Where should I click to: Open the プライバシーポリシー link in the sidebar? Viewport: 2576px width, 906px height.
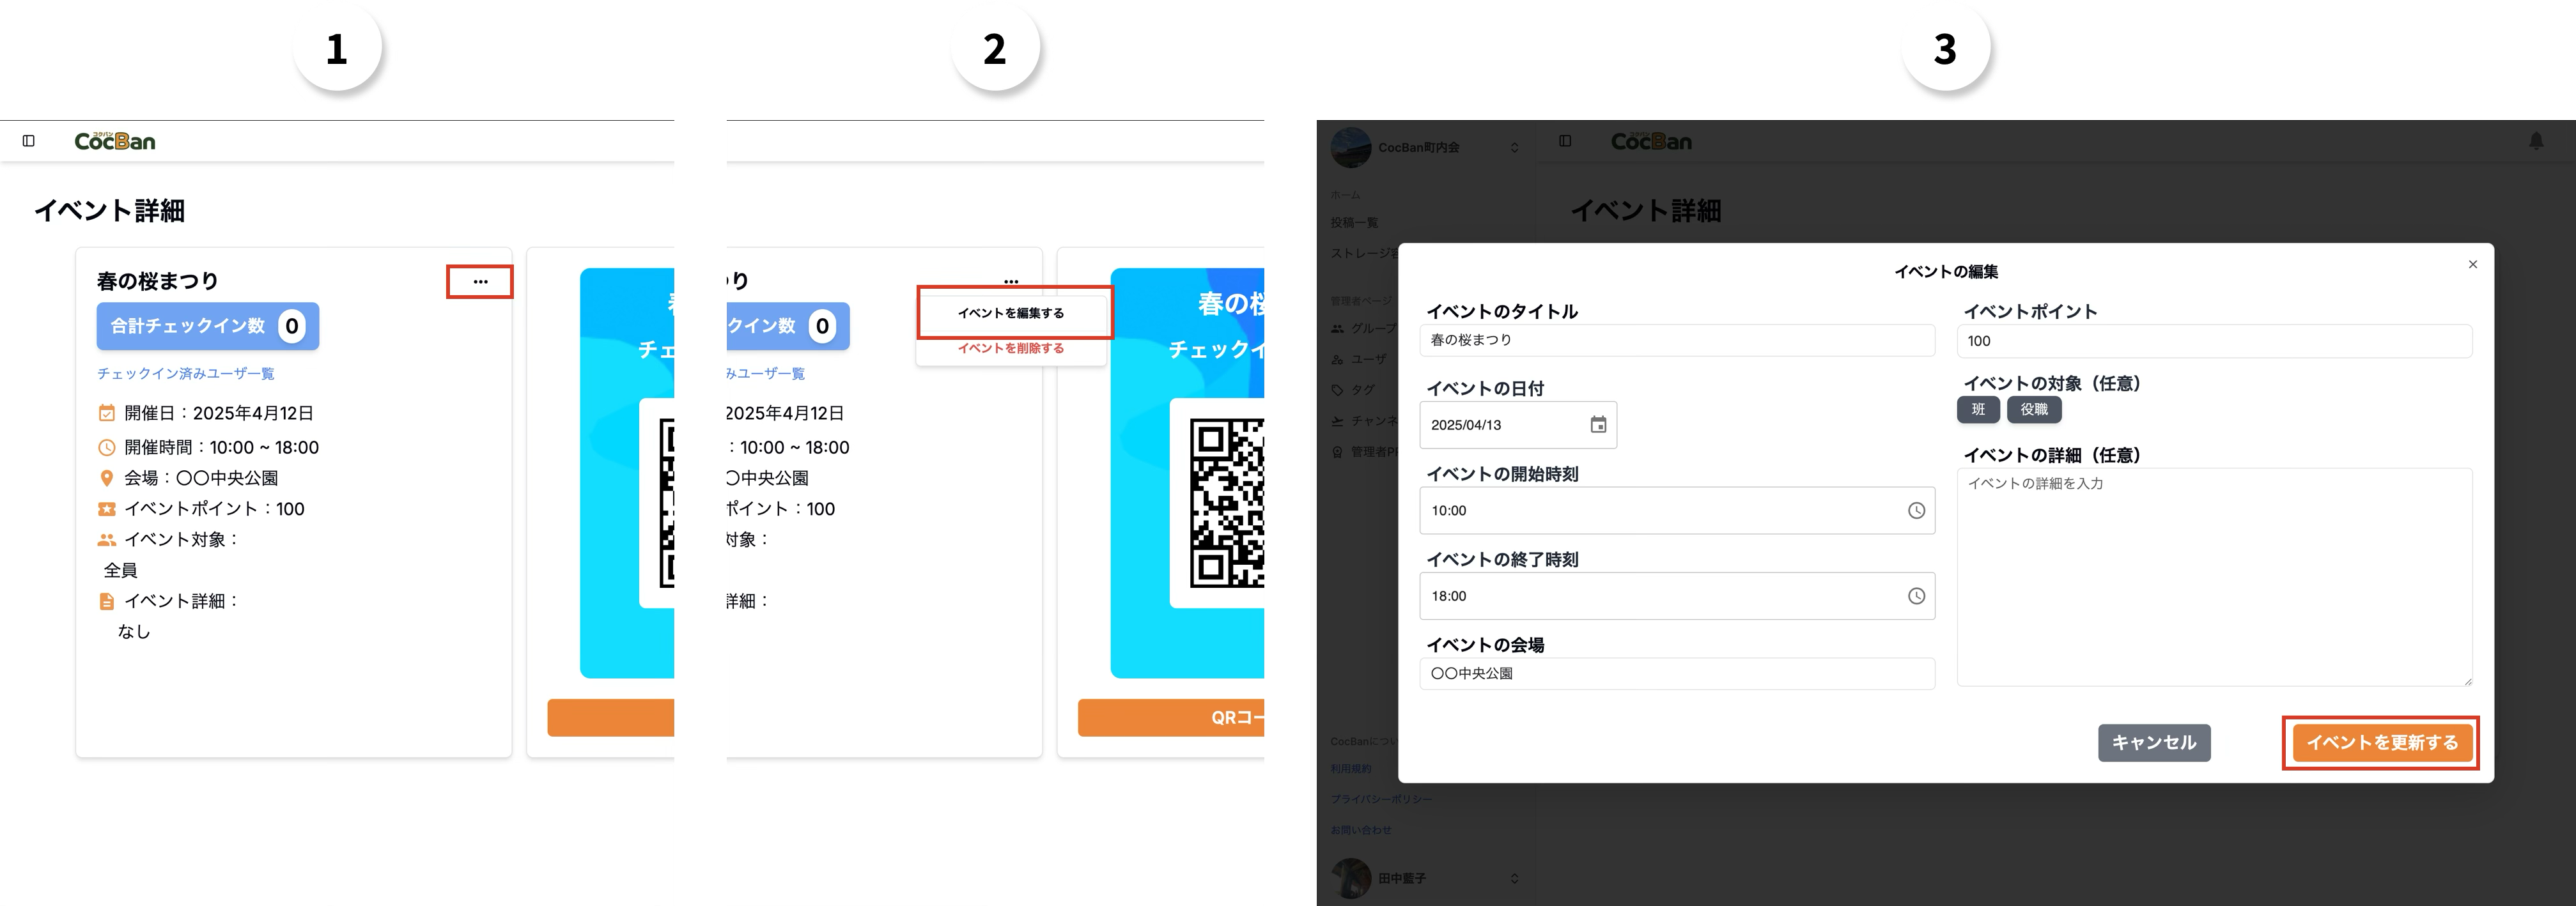(1381, 799)
